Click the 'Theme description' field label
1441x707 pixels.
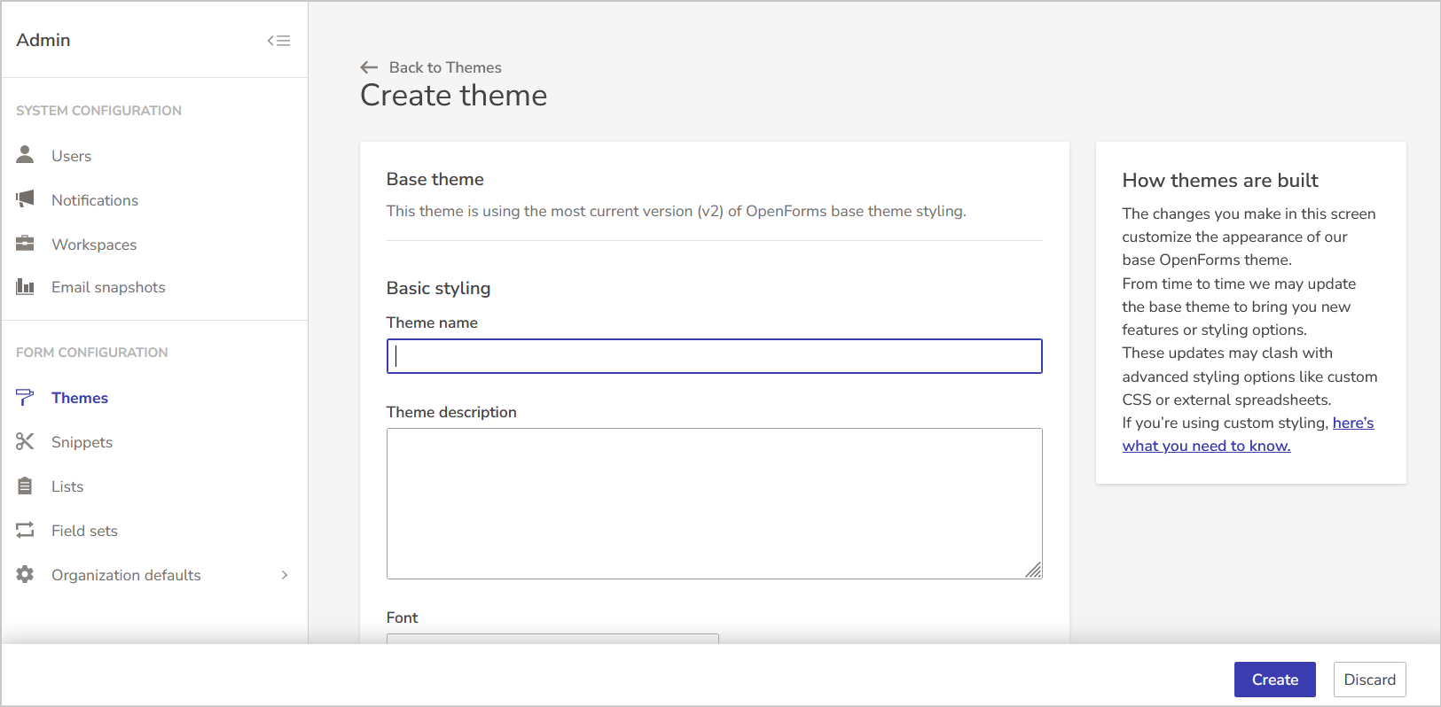coord(451,412)
